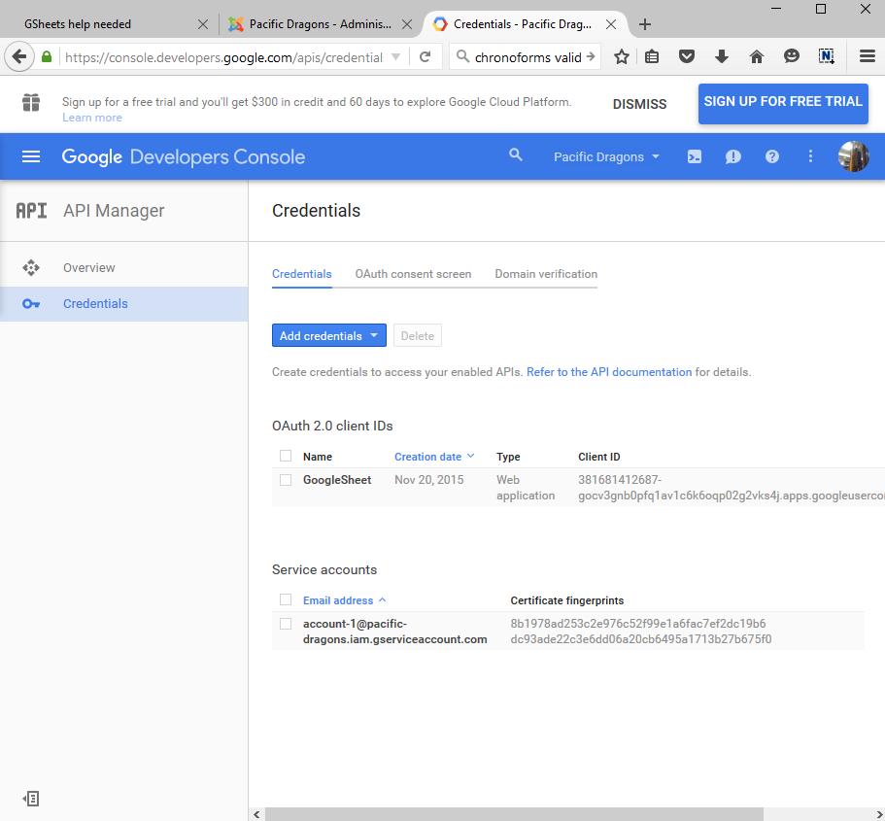This screenshot has width=885, height=821.
Task: Expand the Add credentials dropdown
Action: pos(329,335)
